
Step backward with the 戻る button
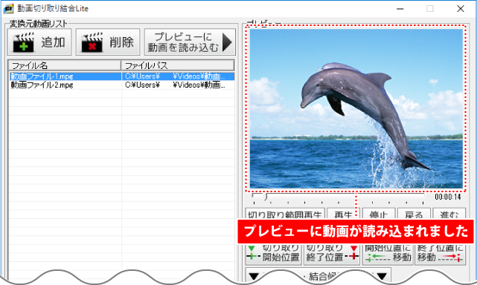pyautogui.click(x=414, y=214)
